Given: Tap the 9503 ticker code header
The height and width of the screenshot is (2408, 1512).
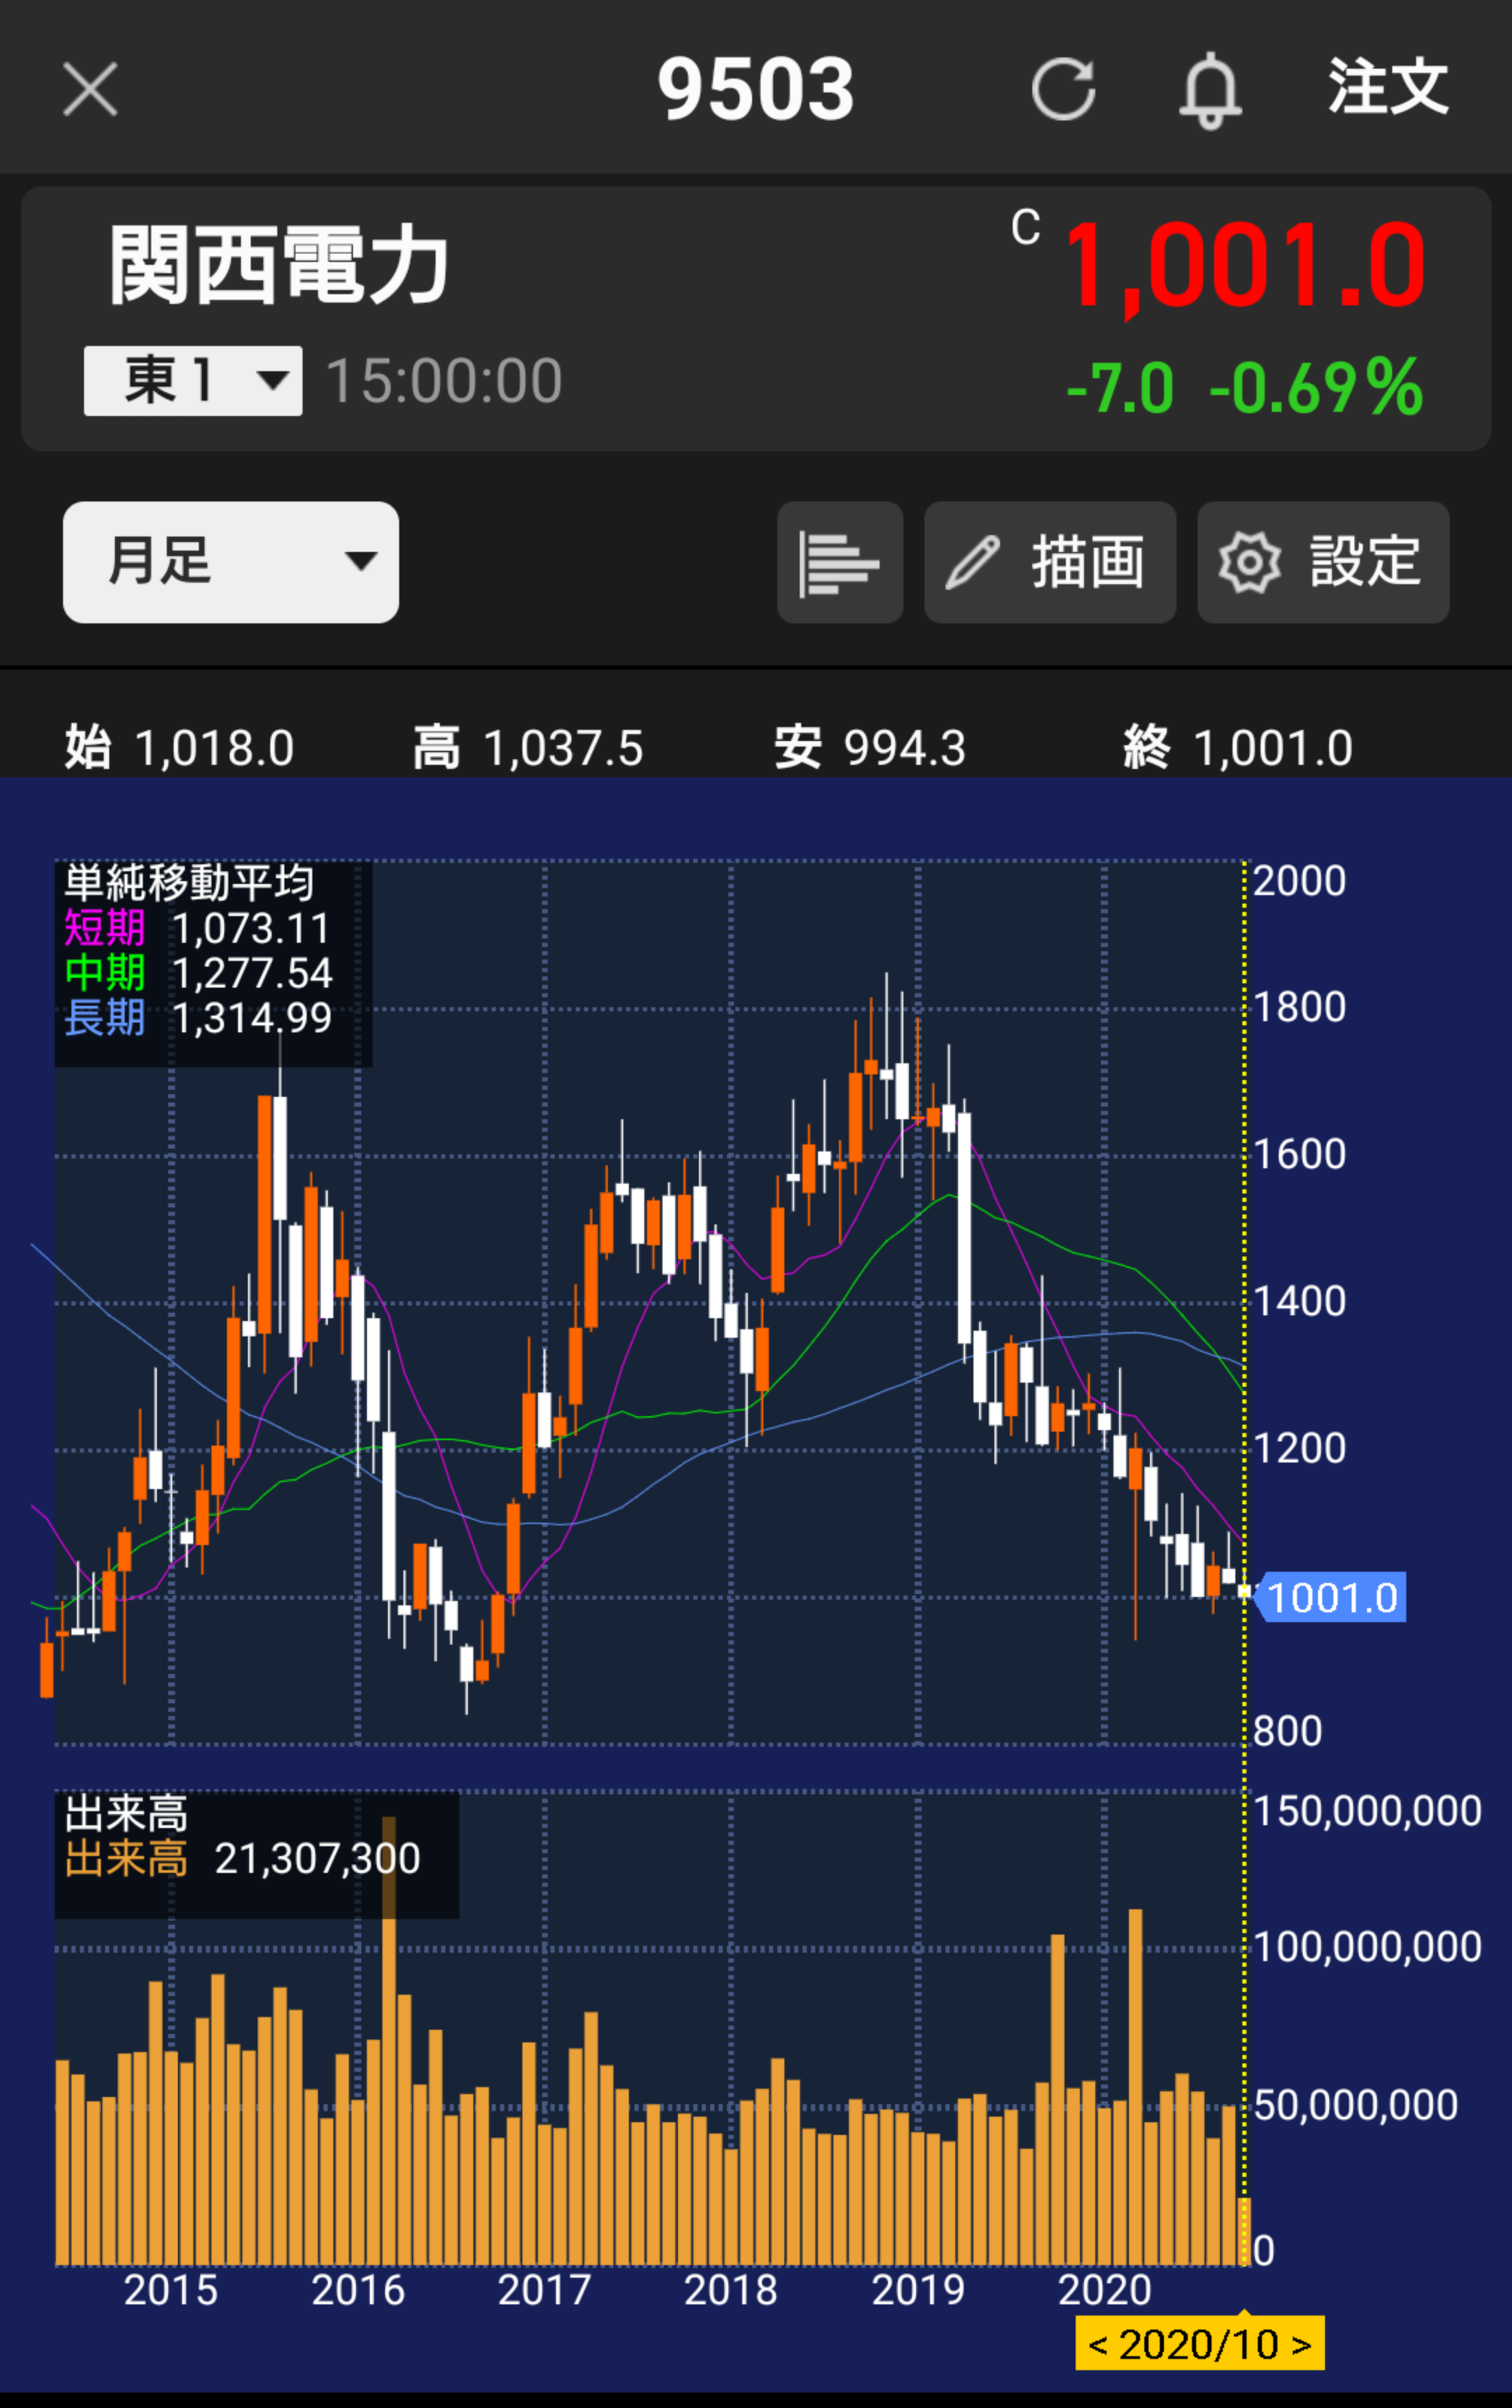Looking at the screenshot, I should (755, 89).
